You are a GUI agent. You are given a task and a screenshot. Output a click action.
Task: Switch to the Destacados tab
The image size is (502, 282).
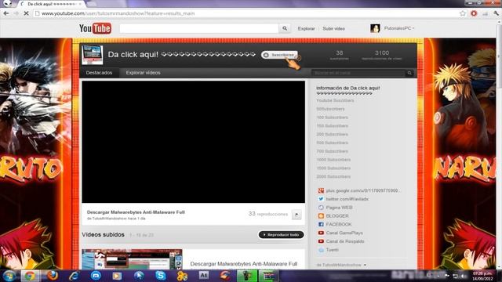pyautogui.click(x=99, y=73)
